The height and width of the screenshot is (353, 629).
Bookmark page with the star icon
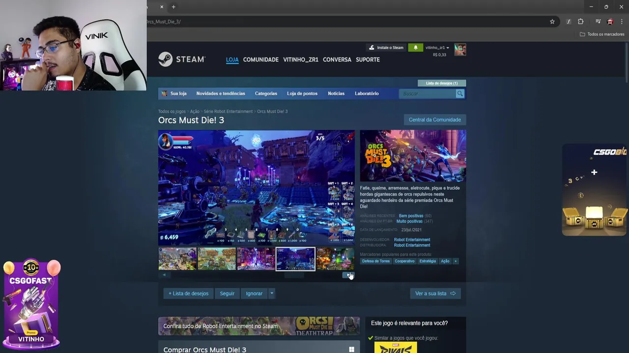(x=552, y=22)
